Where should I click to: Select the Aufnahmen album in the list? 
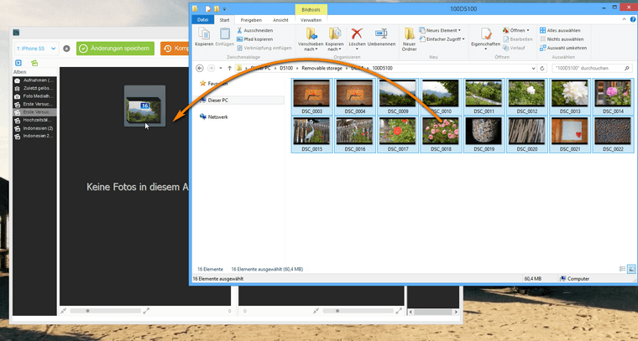(34, 80)
